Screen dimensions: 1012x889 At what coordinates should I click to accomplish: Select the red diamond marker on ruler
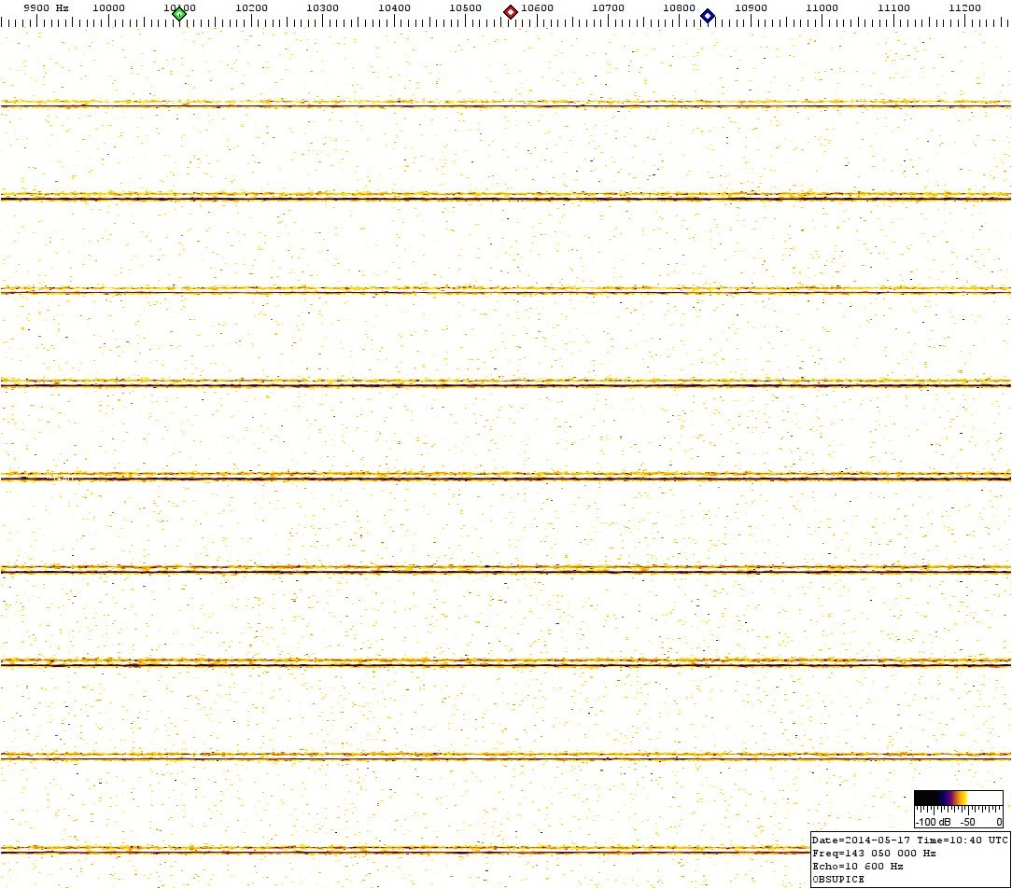[511, 12]
